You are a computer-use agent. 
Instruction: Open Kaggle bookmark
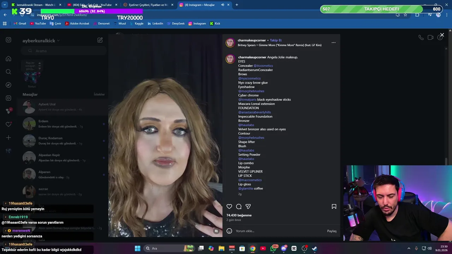click(136, 24)
